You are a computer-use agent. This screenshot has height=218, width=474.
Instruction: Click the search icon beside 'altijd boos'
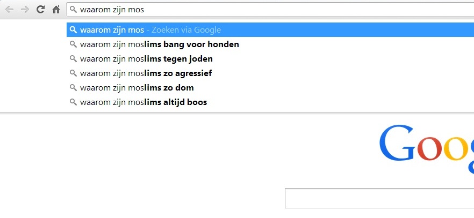pos(73,102)
